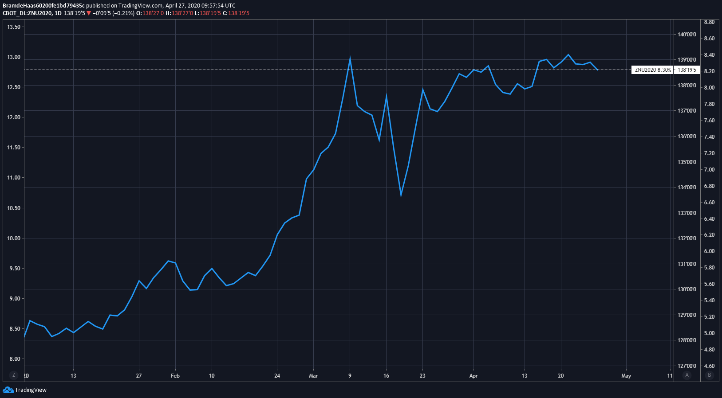Toggle the A auto-scale button
This screenshot has width=722, height=398.
click(x=687, y=375)
